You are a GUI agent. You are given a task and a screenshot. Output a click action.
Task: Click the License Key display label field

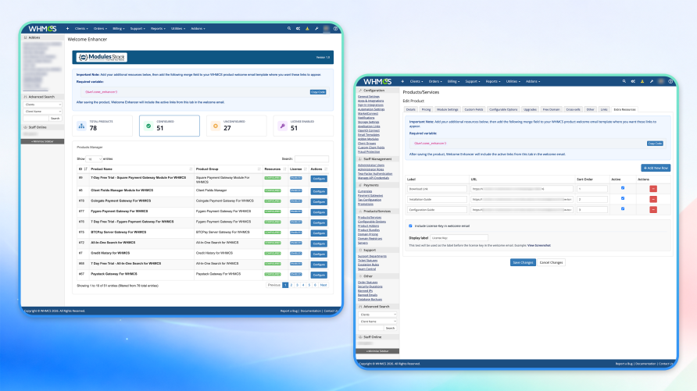click(x=459, y=238)
